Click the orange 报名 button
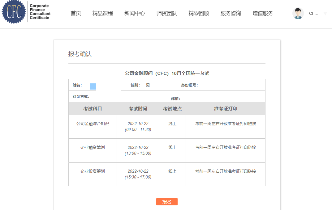Viewport: 332px width, 210px height. click(x=167, y=202)
